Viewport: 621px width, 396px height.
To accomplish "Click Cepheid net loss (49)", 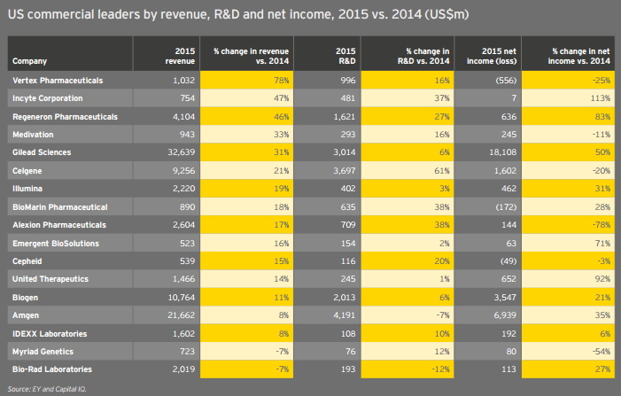I will click(508, 261).
